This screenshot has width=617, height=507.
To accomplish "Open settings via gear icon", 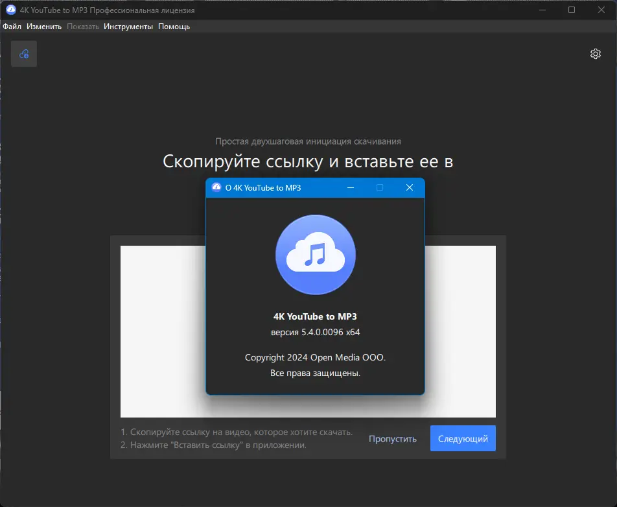I will [x=596, y=54].
